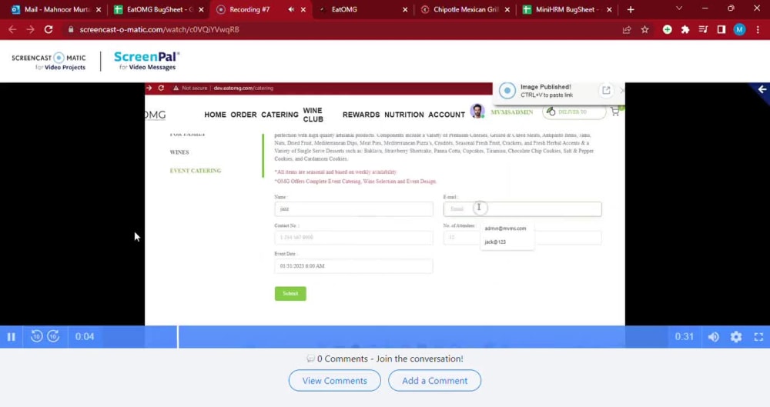Click the address bar URL
The width and height of the screenshot is (770, 407).
[159, 29]
